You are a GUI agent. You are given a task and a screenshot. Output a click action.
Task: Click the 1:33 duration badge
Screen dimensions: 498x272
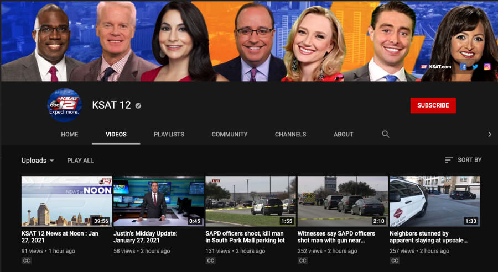point(471,221)
